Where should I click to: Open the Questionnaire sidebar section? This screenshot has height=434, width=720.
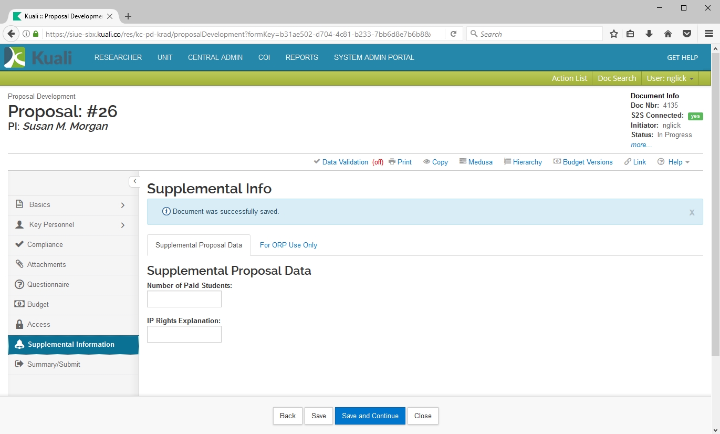click(x=48, y=284)
